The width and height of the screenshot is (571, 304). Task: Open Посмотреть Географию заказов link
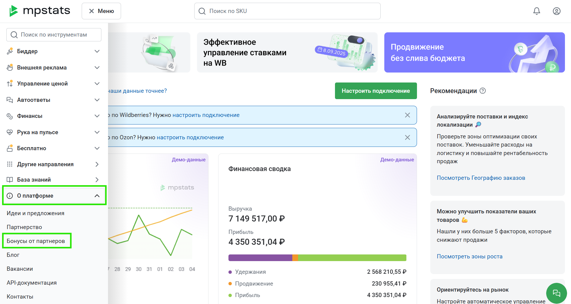tap(481, 178)
